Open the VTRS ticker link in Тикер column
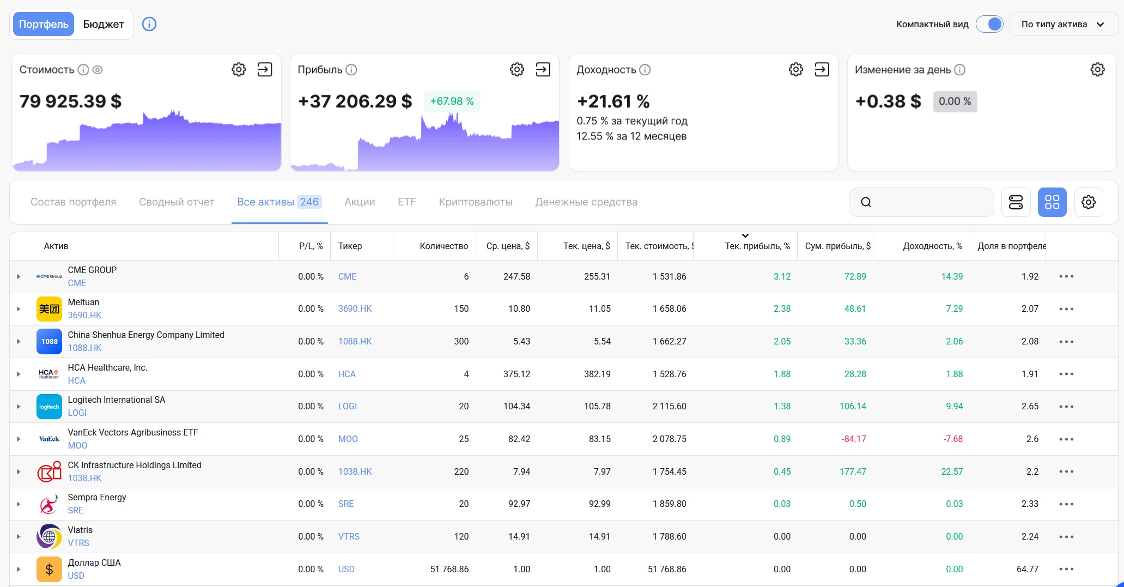 click(x=349, y=537)
